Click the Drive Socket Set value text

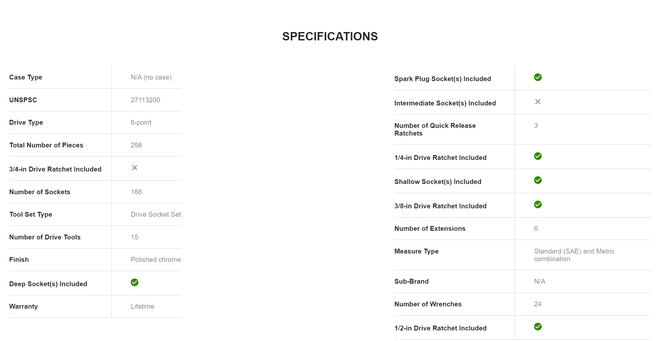point(156,214)
